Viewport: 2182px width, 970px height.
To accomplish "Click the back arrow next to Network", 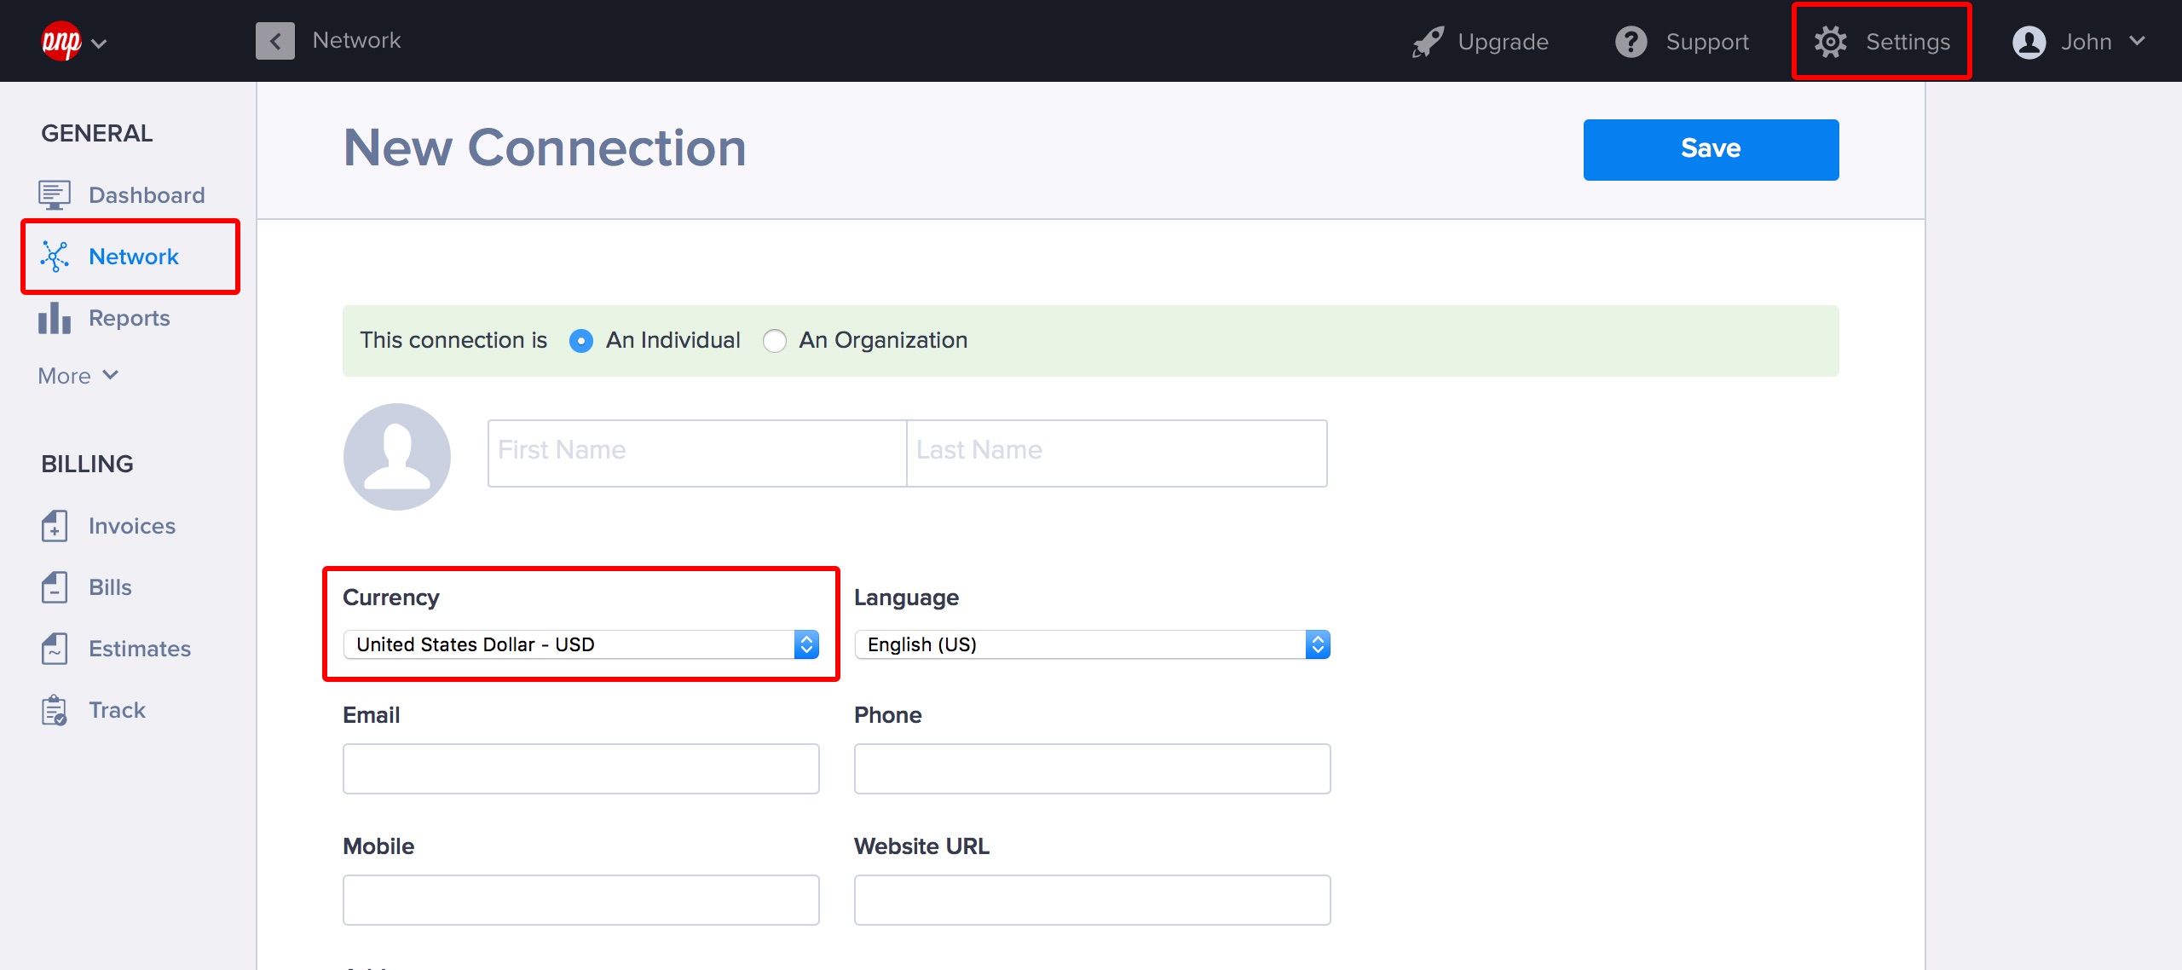I will (x=275, y=41).
